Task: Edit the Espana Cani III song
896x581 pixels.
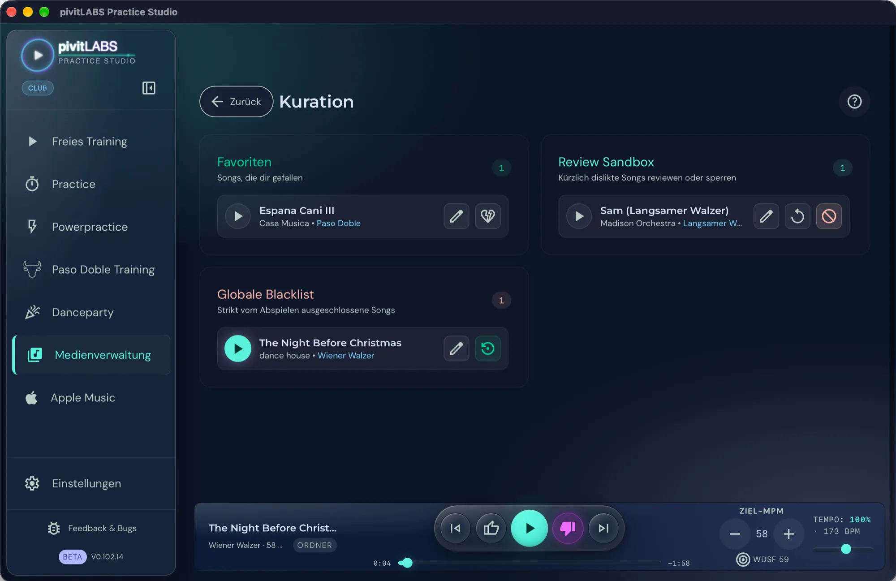Action: click(x=456, y=216)
